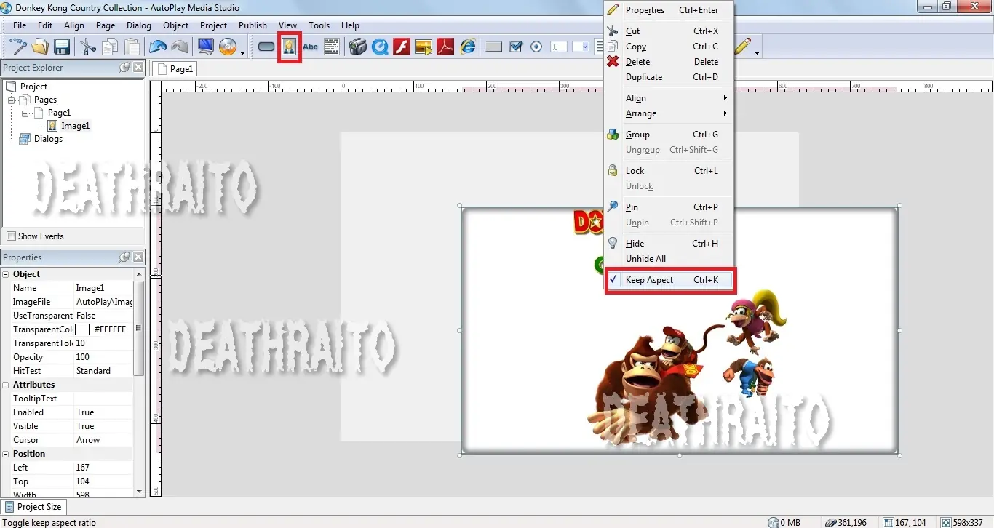The width and height of the screenshot is (994, 528).
Task: Click the grey Redo arrow icon
Action: (x=180, y=47)
